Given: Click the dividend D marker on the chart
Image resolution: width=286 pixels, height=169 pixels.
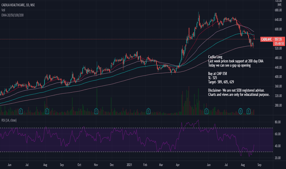Looking at the screenshot, I should click(x=241, y=111).
